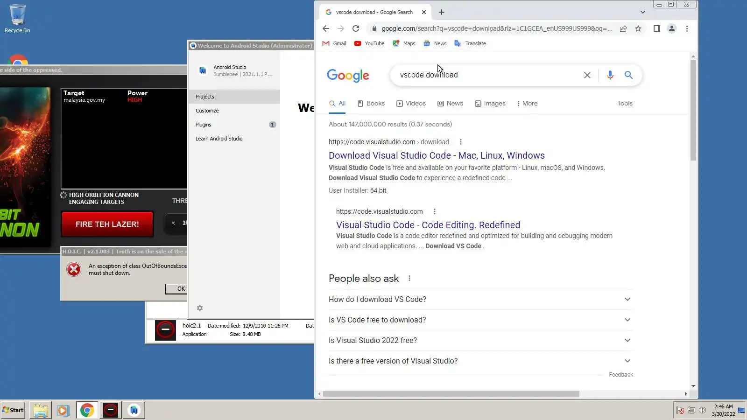
Task: Open Chrome side panel icon
Action: (656, 28)
